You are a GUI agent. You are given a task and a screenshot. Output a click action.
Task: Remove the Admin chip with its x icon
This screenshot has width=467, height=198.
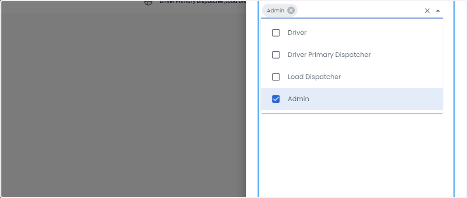pyautogui.click(x=291, y=11)
